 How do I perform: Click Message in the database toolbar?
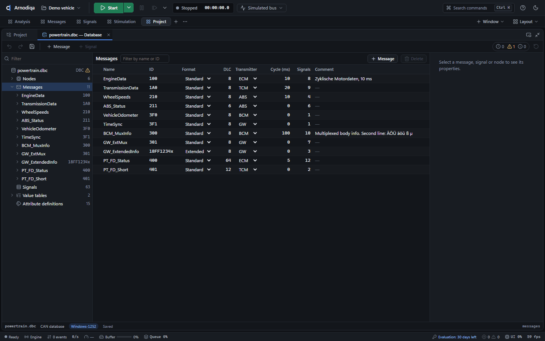pos(58,47)
